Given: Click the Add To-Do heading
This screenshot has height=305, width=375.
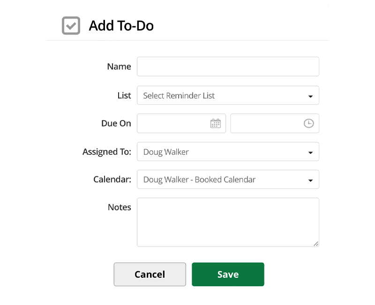Looking at the screenshot, I should [121, 26].
